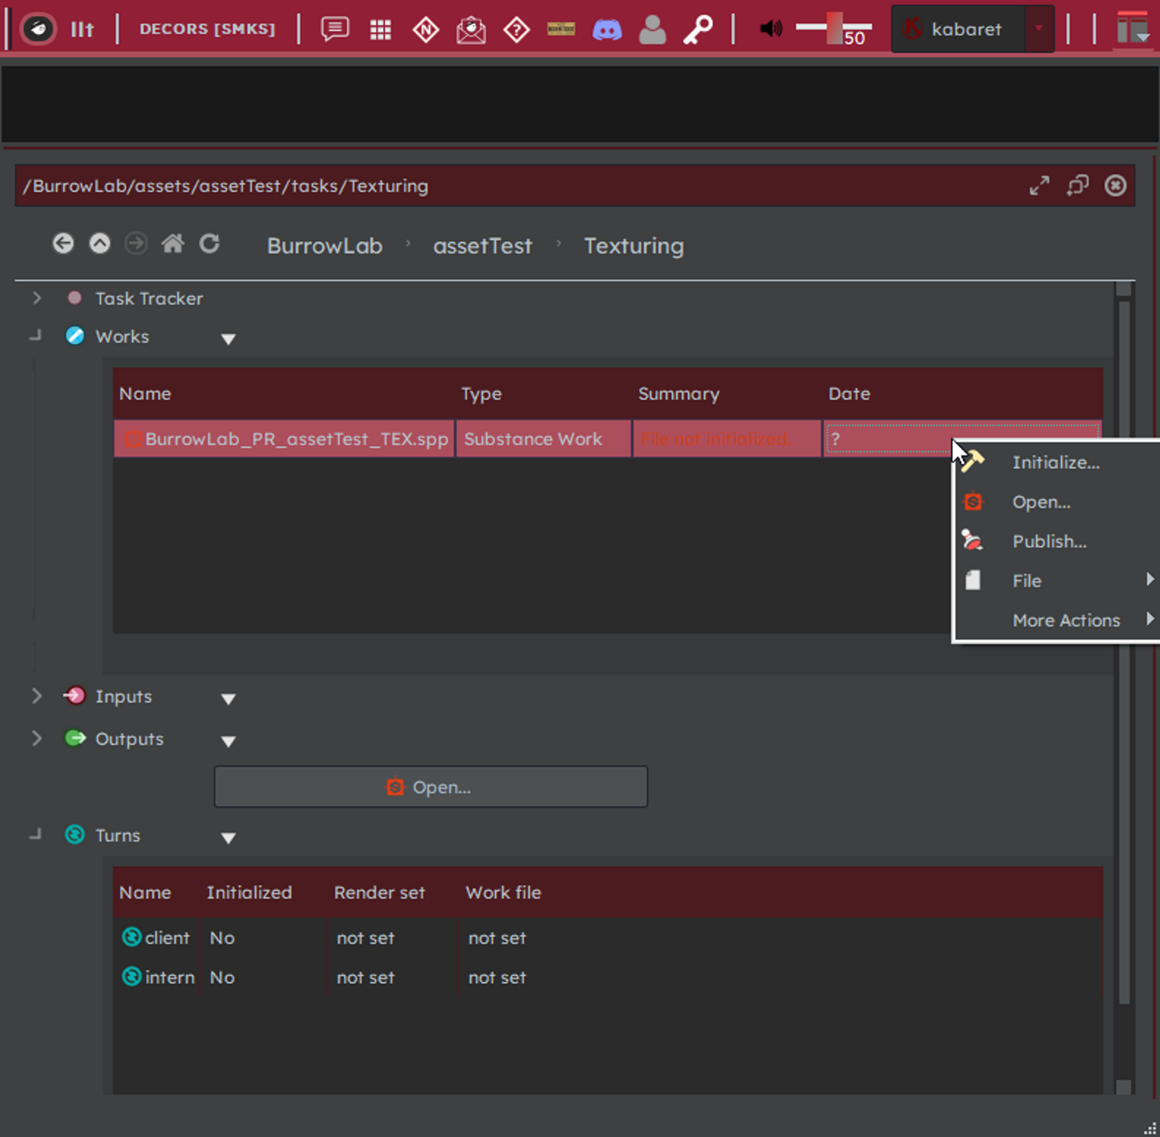Screen dimensions: 1160x1137
Task: Close the view with the circled X icon
Action: 1115,186
